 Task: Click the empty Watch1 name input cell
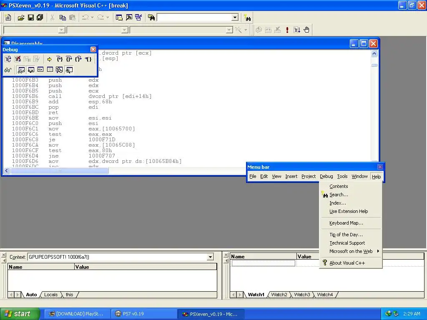pos(264,263)
